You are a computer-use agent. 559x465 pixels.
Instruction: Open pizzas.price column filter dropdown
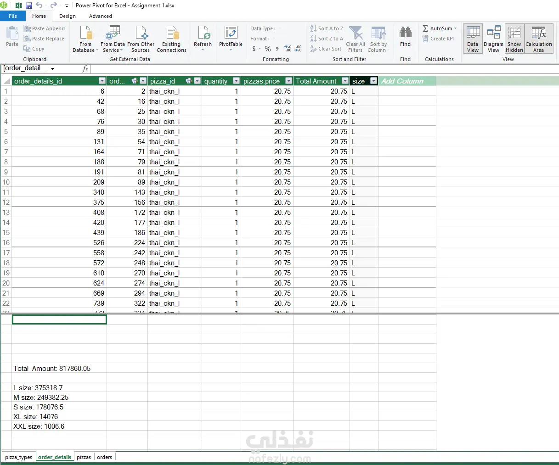tap(289, 81)
